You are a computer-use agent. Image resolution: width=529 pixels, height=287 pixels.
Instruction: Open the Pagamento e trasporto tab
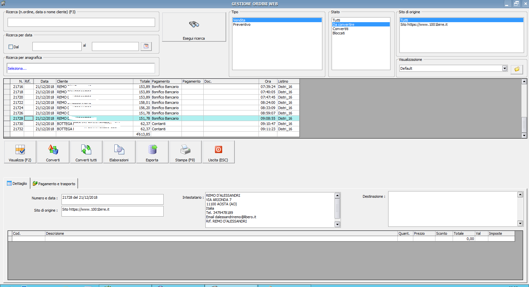pyautogui.click(x=54, y=184)
